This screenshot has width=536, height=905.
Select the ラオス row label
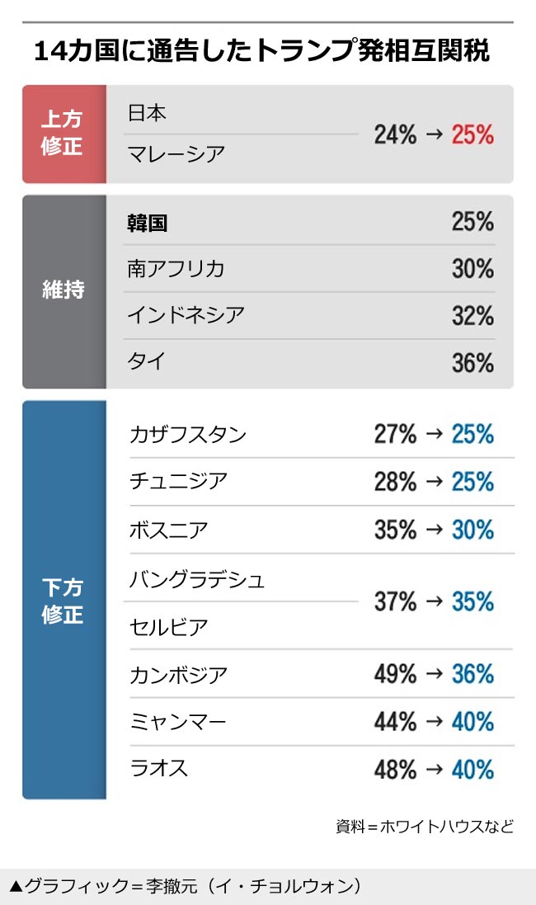[x=158, y=769]
